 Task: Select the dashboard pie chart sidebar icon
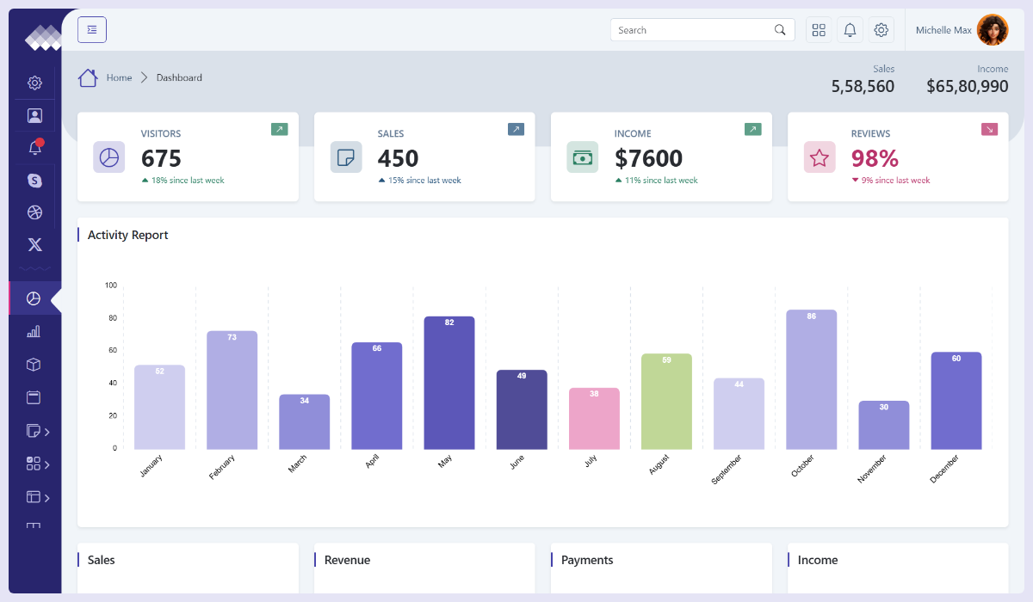pos(34,298)
